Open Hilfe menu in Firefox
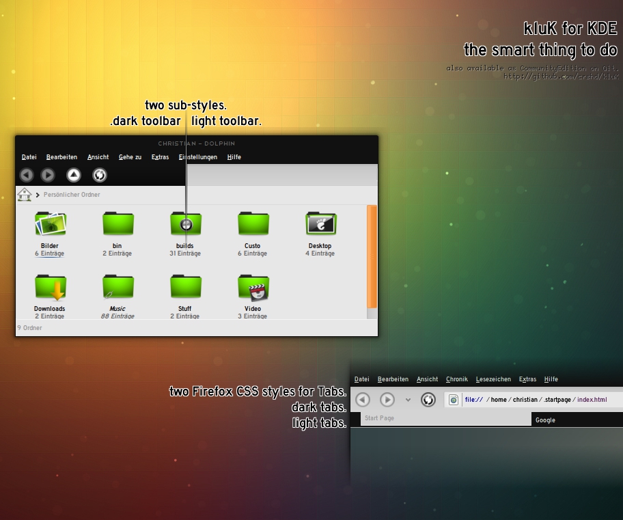The height and width of the screenshot is (520, 623). point(551,379)
